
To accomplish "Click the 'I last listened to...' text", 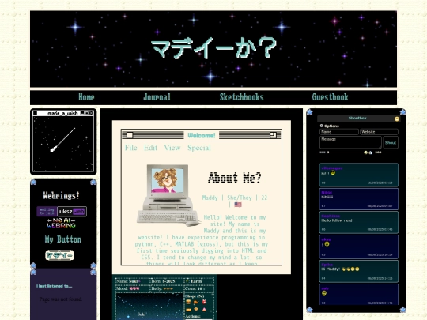I will point(55,286).
